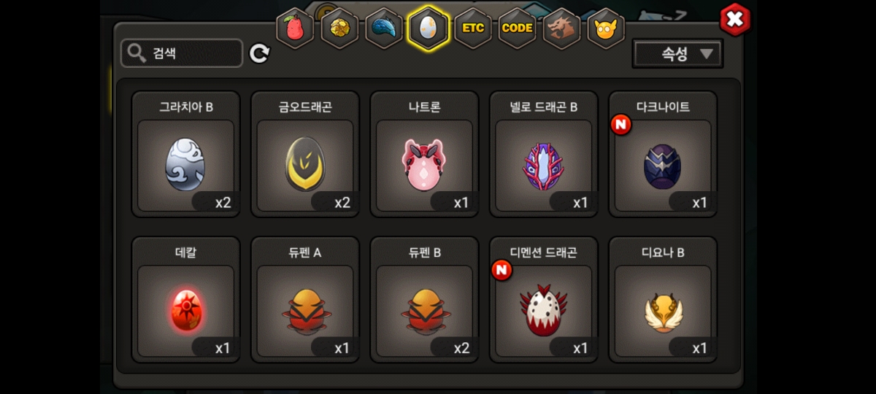The image size is (876, 394).
Task: Select the brown dragon head tab
Action: click(562, 28)
